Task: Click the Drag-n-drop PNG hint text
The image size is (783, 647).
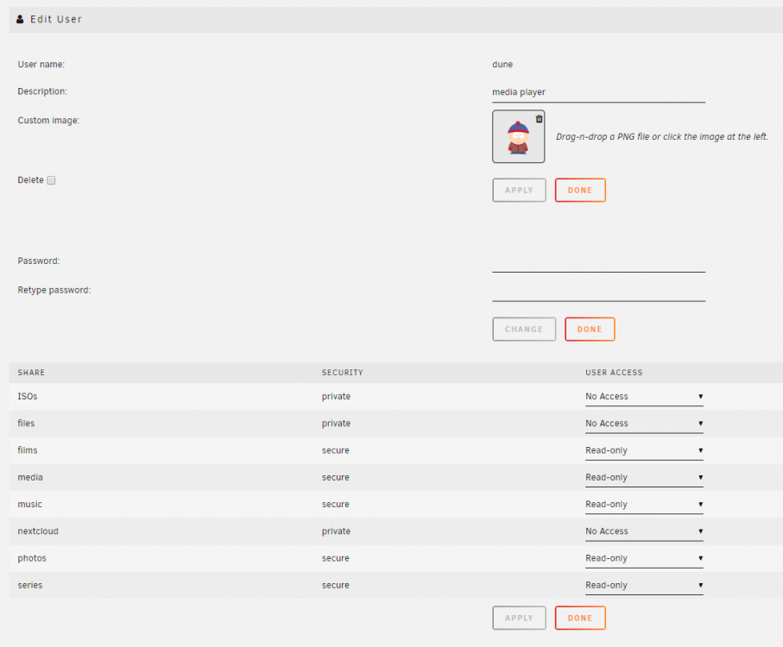Action: pyautogui.click(x=662, y=136)
